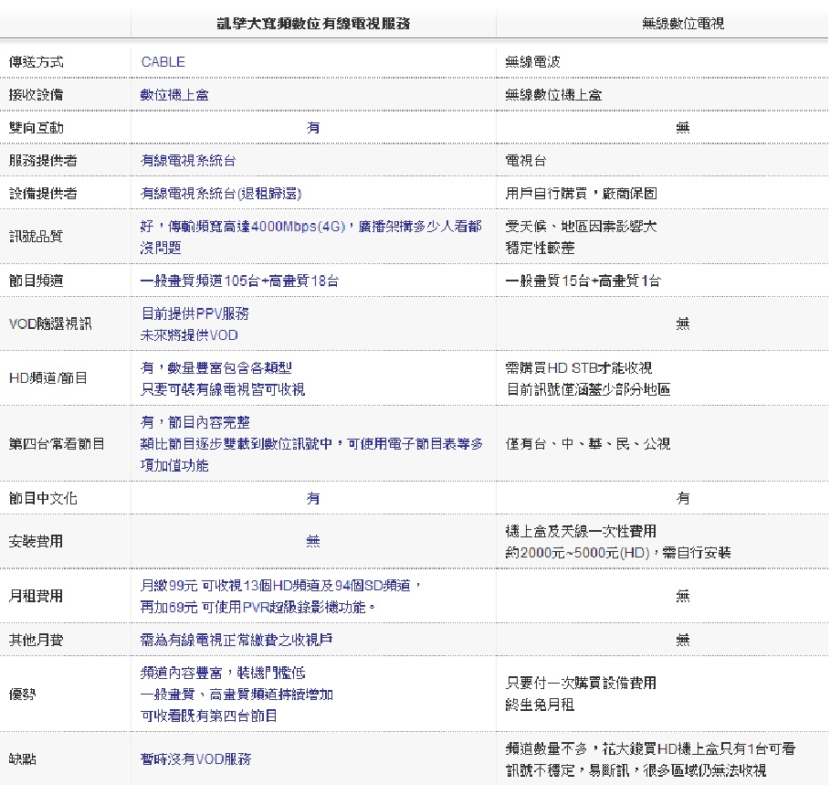
Task: Click 只要付一次購買設備費用 text
Action: pyautogui.click(x=581, y=684)
